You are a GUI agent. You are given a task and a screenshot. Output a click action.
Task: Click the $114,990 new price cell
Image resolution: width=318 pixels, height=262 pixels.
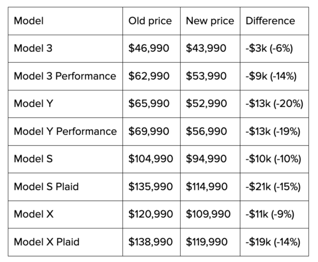[x=207, y=186]
